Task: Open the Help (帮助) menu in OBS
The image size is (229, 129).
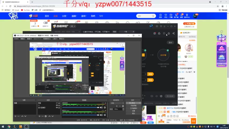Action: 62,39
